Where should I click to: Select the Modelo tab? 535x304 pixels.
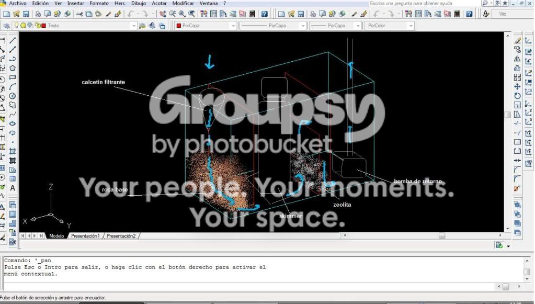tap(56, 236)
